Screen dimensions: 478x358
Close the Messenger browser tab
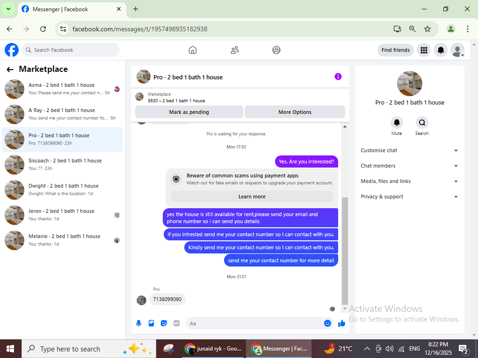point(119,9)
